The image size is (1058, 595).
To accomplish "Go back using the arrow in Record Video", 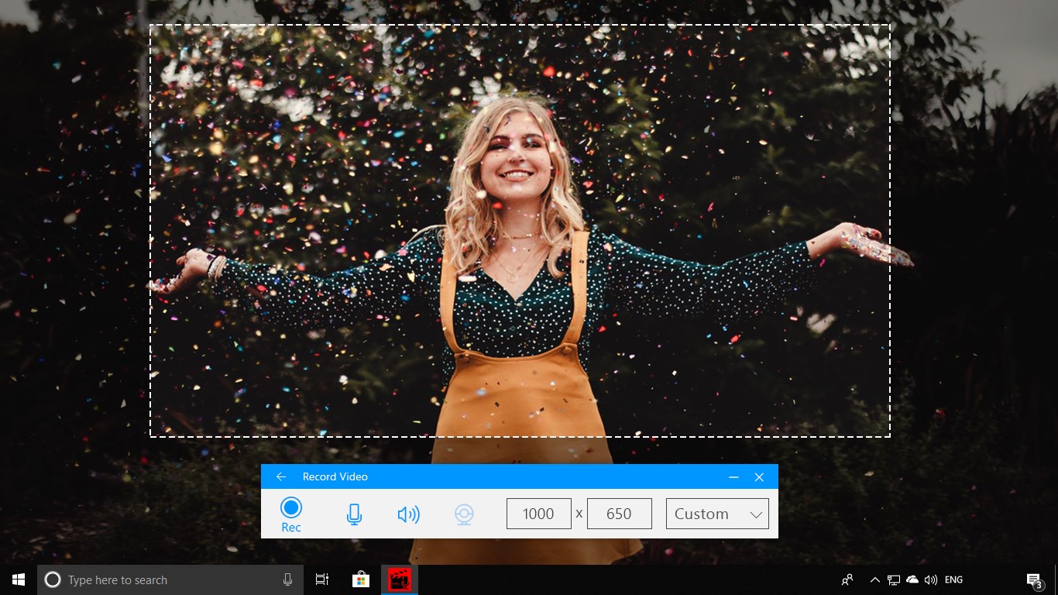I will [280, 476].
